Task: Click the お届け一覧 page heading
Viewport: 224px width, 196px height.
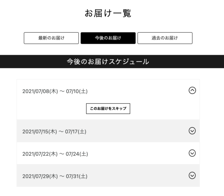Action: pos(108,13)
